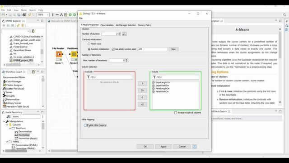Viewport: 289px width, 163px height.
Task: Click the OK button
Action: point(145,147)
